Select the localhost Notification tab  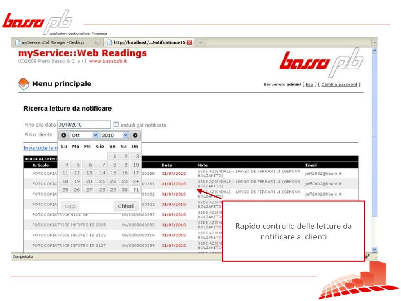(149, 42)
